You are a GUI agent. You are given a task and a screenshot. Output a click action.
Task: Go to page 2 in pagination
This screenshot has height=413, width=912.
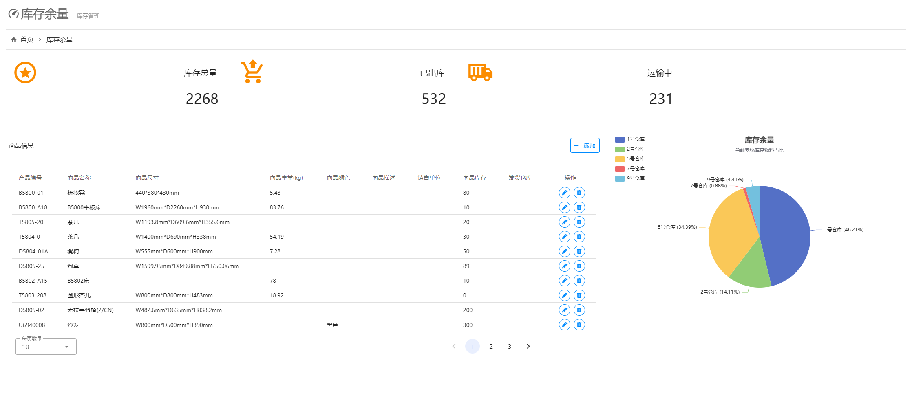(x=491, y=346)
